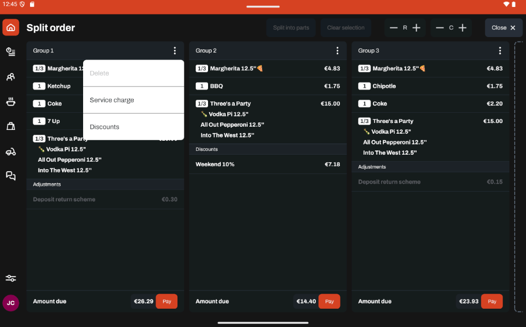Decrease the C count with minus
This screenshot has width=526, height=327.
click(440, 28)
